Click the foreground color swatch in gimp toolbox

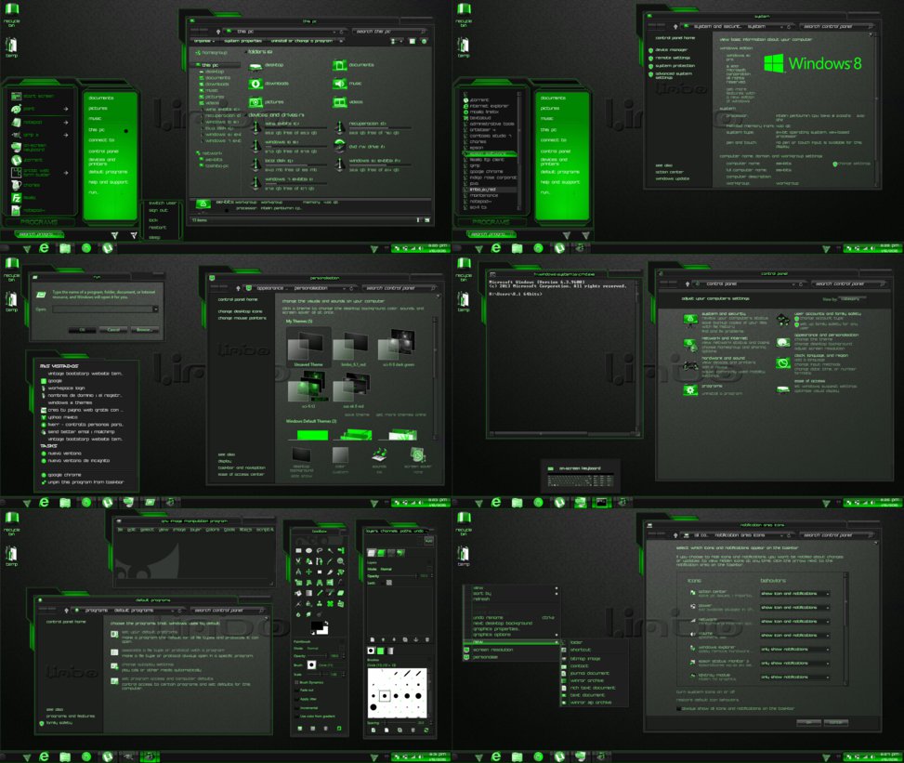pyautogui.click(x=317, y=625)
